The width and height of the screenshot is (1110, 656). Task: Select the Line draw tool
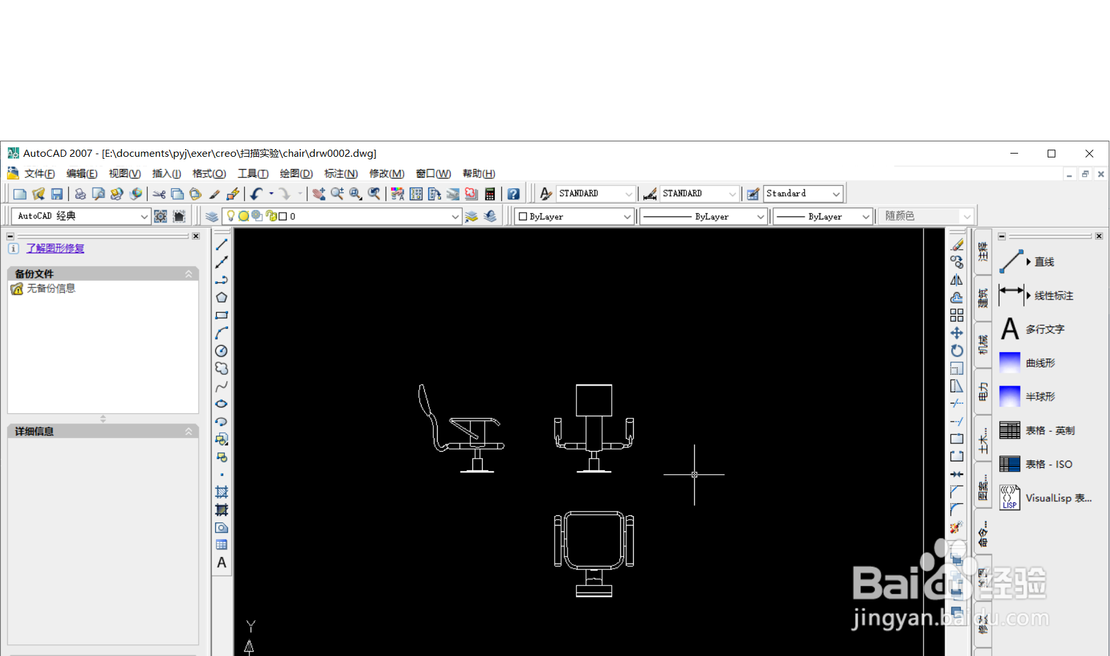coord(221,244)
